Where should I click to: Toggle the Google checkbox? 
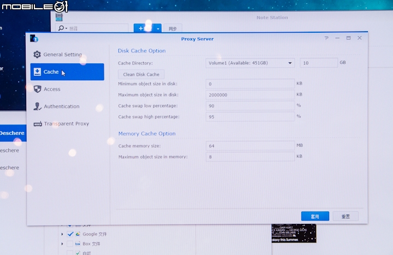point(70,234)
